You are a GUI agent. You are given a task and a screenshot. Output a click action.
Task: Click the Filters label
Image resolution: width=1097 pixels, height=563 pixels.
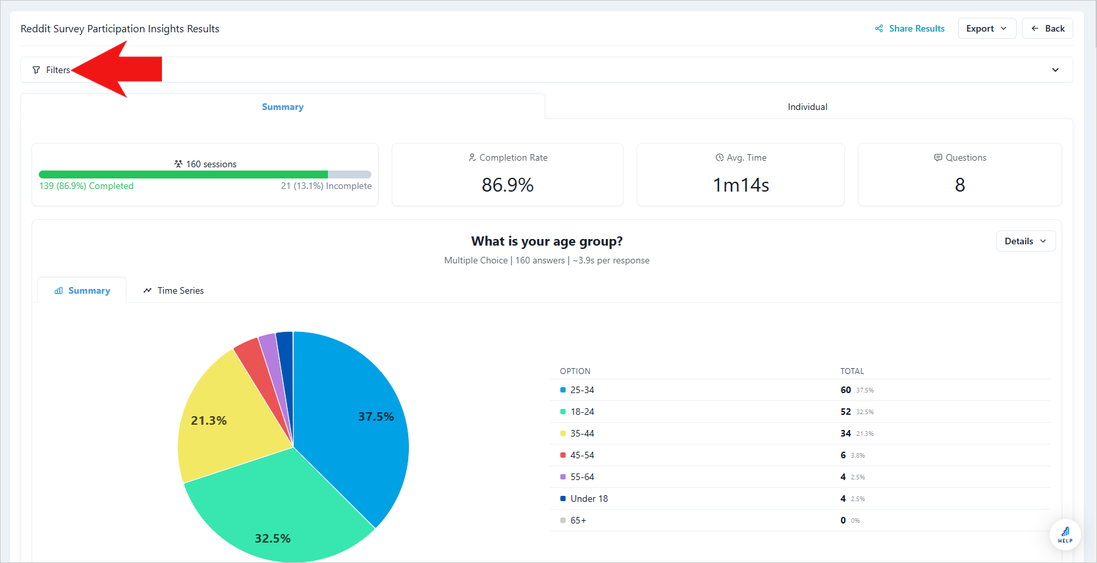[58, 70]
